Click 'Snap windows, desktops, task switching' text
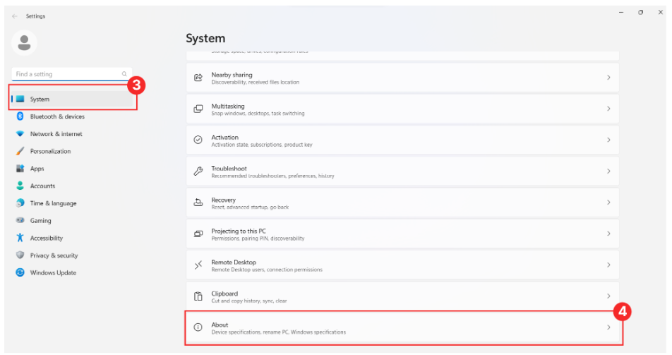 258,114
